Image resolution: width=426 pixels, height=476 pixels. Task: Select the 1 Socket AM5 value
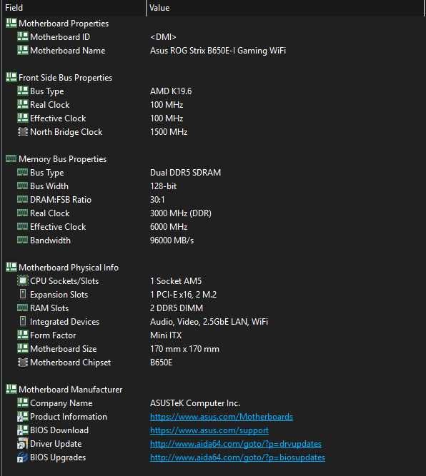tap(176, 281)
